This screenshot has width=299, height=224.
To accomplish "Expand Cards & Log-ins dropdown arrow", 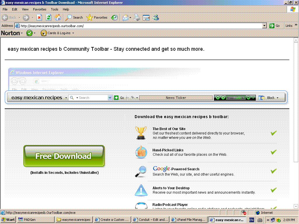I will [x=73, y=33].
